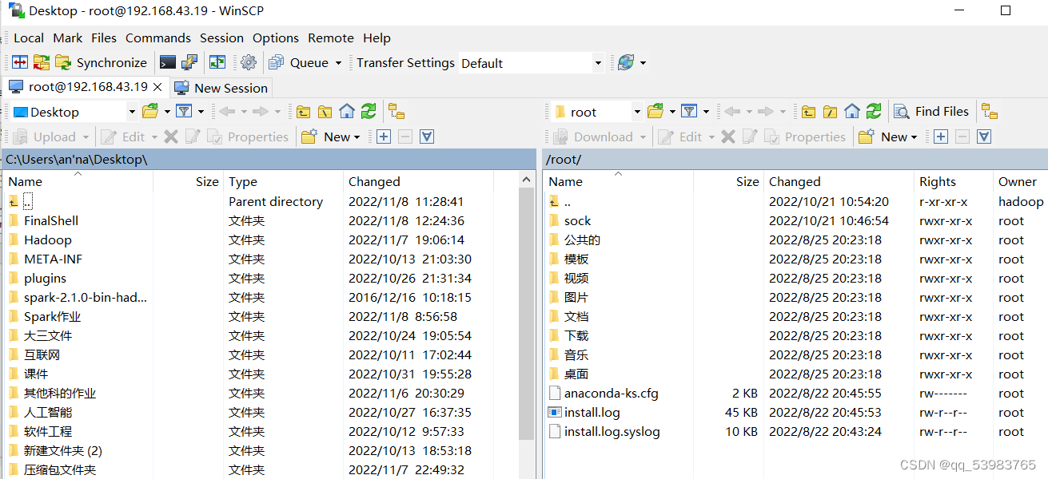The height and width of the screenshot is (479, 1048).
Task: Open the remote root directory dropdown
Action: tap(637, 112)
